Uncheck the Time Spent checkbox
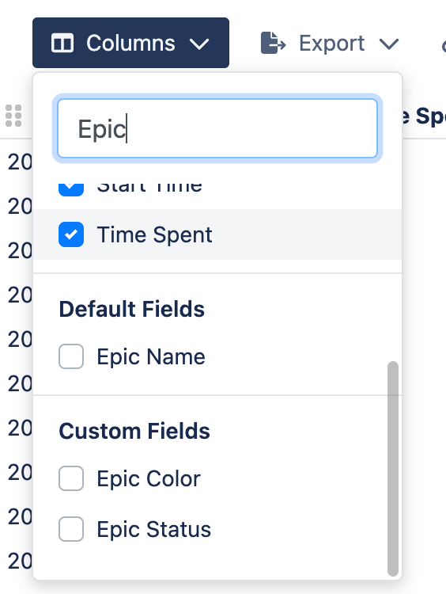 [71, 234]
